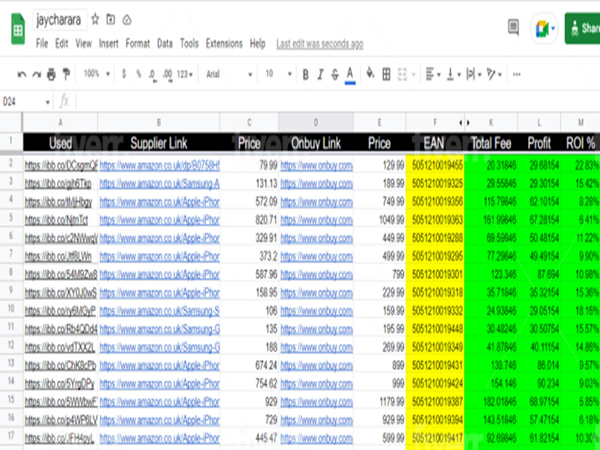This screenshot has width=600, height=450.
Task: Select the ROI cell 22.83%
Action: [x=580, y=166]
